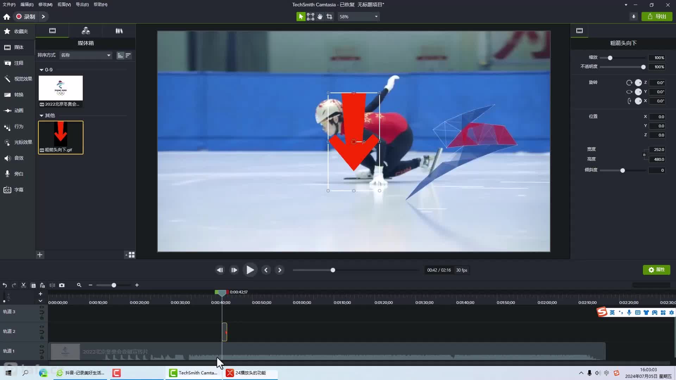Adjust the 缩放 scale slider
The height and width of the screenshot is (380, 676).
coord(622,58)
